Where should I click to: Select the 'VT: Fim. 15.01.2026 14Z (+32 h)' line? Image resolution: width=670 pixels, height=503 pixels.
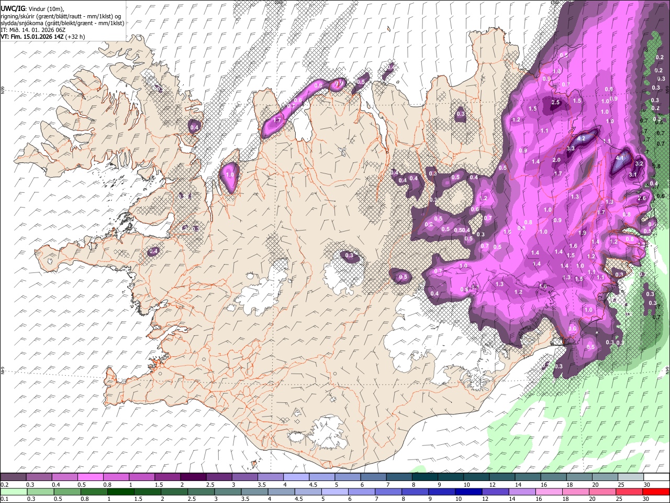coord(42,37)
